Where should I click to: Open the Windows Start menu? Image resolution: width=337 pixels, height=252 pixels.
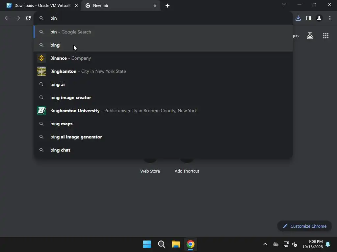tap(147, 244)
